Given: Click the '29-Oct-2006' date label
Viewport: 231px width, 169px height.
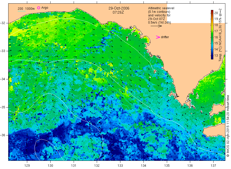Looking at the screenshot, I should [119, 8].
